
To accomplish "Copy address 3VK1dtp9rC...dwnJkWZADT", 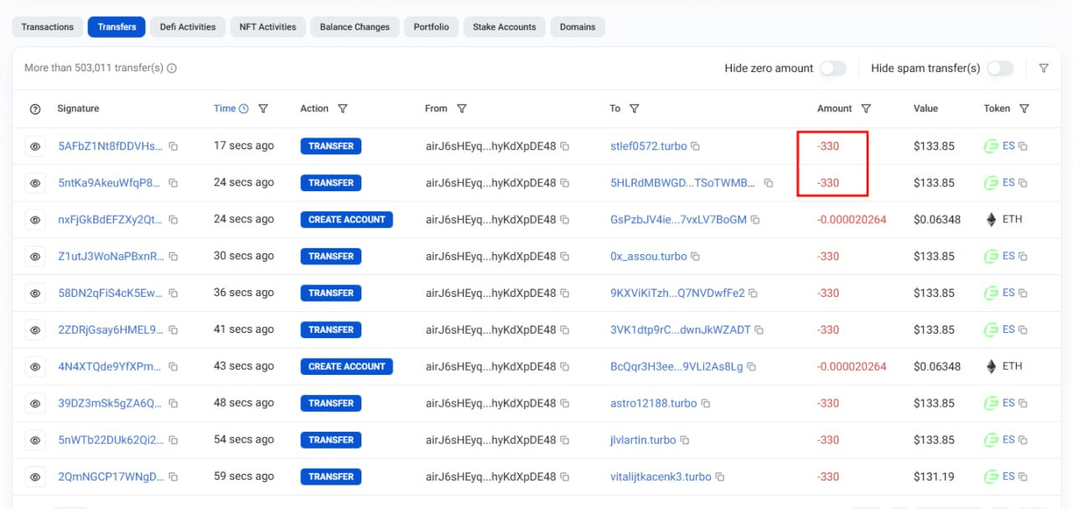I will click(x=759, y=330).
